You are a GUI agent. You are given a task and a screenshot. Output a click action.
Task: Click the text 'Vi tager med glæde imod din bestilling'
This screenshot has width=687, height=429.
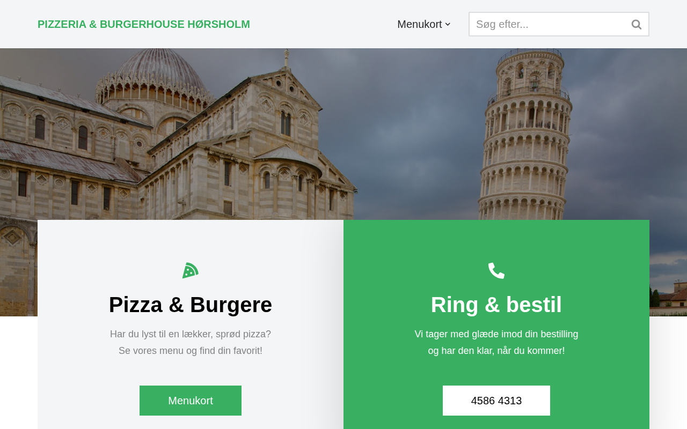pos(496,334)
